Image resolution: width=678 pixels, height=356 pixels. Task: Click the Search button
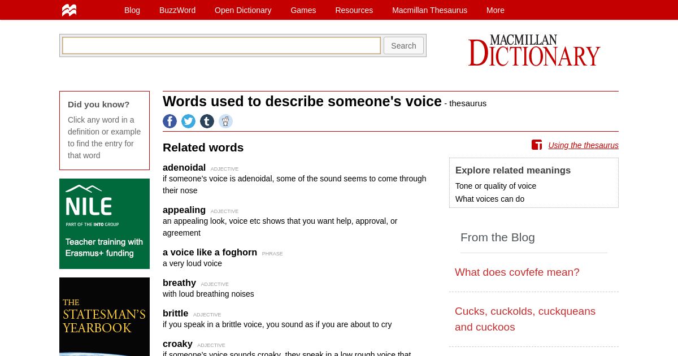(x=403, y=46)
